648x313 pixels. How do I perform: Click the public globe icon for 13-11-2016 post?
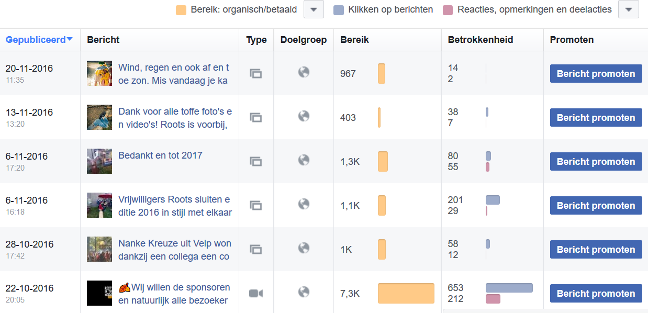tap(304, 116)
